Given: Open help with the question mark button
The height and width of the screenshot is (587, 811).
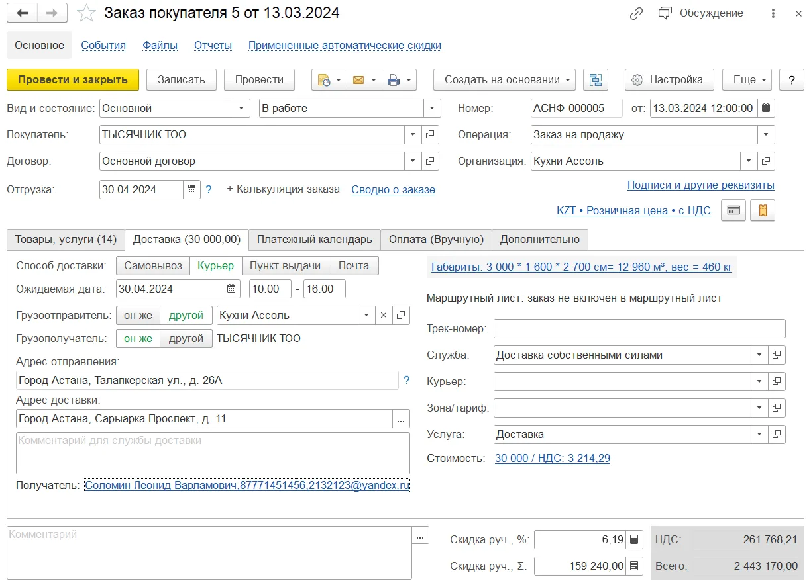Looking at the screenshot, I should pyautogui.click(x=791, y=80).
